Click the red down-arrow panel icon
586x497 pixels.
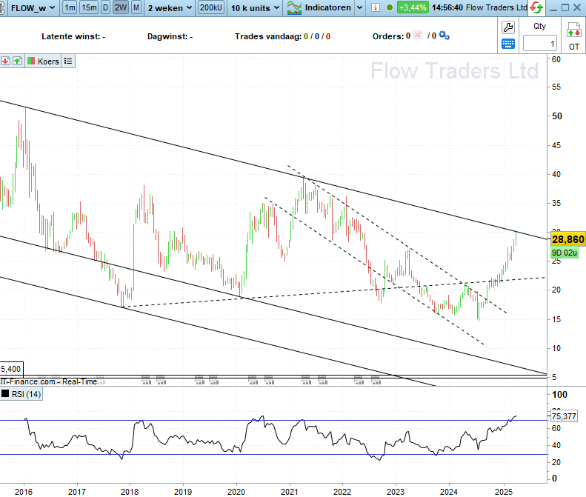coord(6,61)
